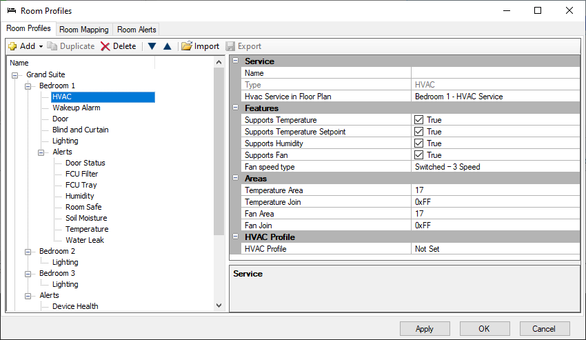Click Room Profiles bed icon in title bar
This screenshot has width=586, height=340.
pyautogui.click(x=10, y=10)
